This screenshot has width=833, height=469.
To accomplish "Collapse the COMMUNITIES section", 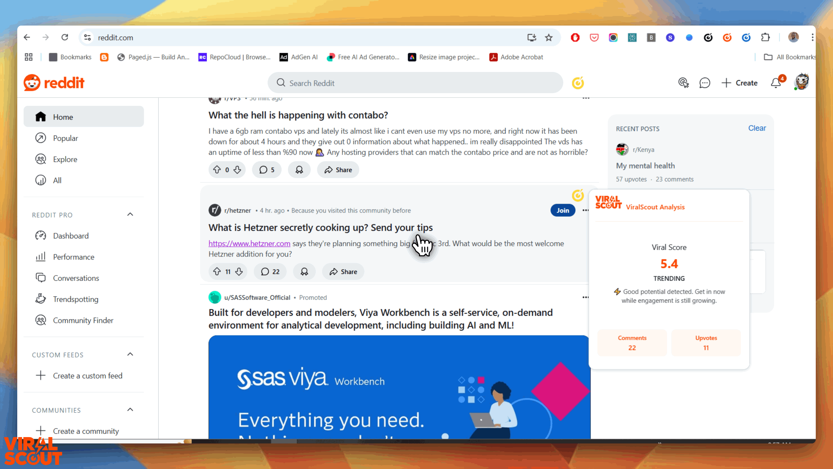I will pos(129,410).
